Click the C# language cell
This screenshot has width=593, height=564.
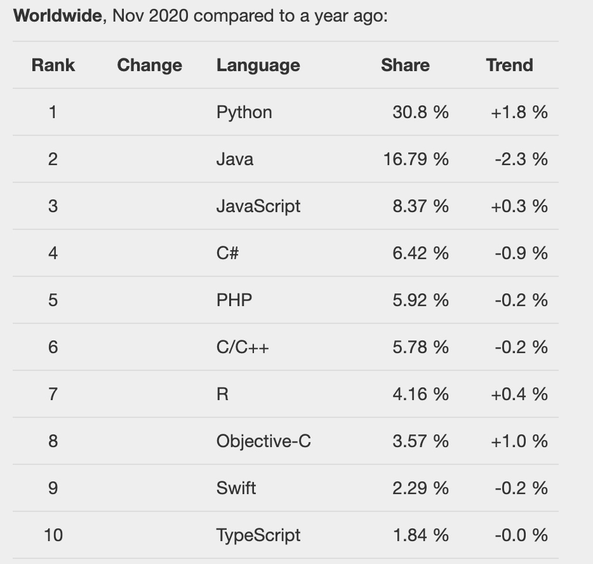tap(227, 253)
